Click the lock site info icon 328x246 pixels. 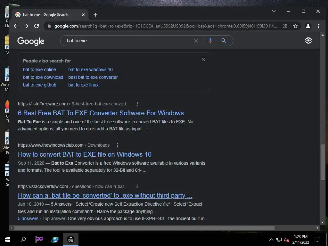click(x=49, y=26)
